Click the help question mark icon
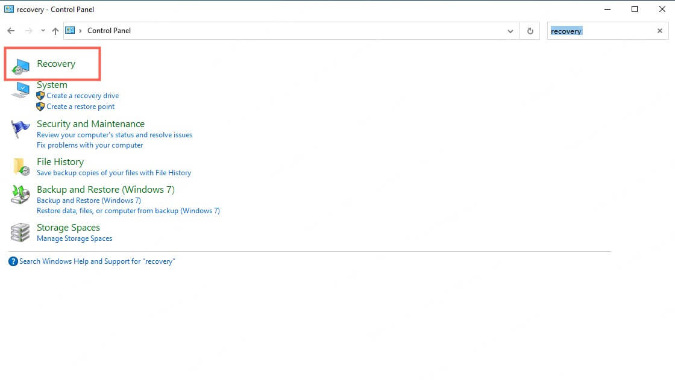 pyautogui.click(x=13, y=261)
